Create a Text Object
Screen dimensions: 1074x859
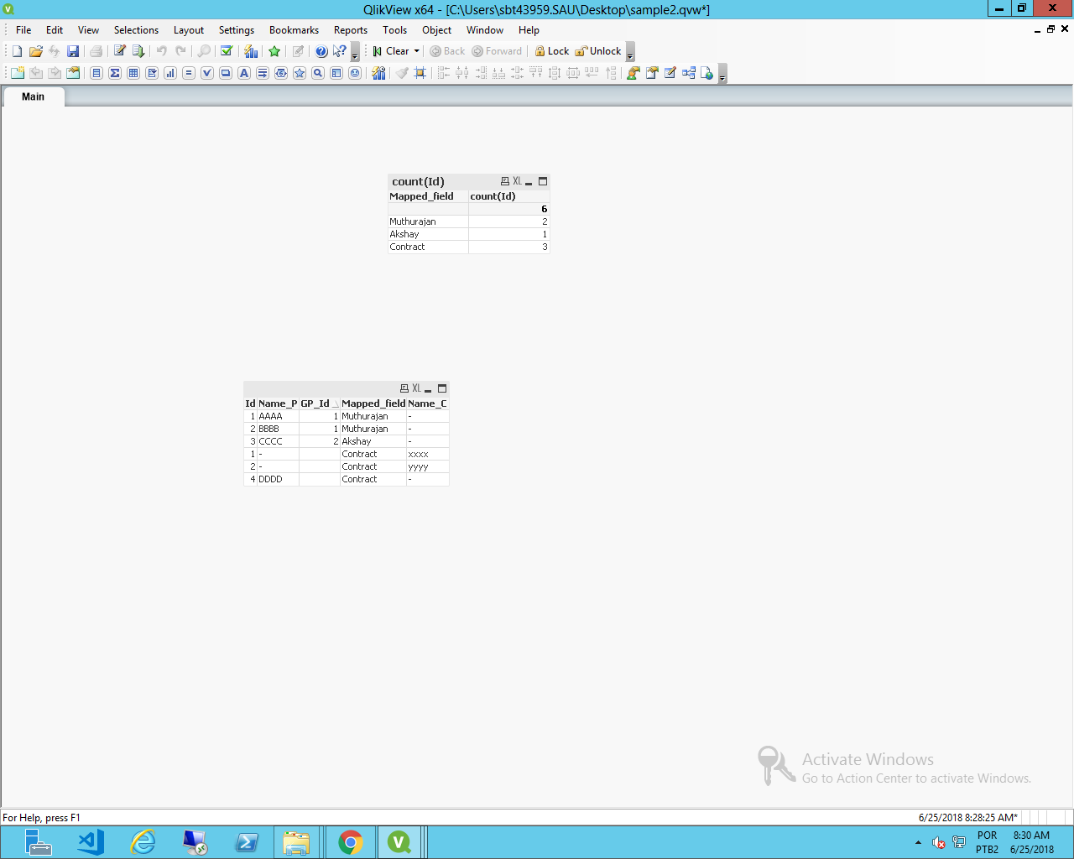click(x=244, y=73)
